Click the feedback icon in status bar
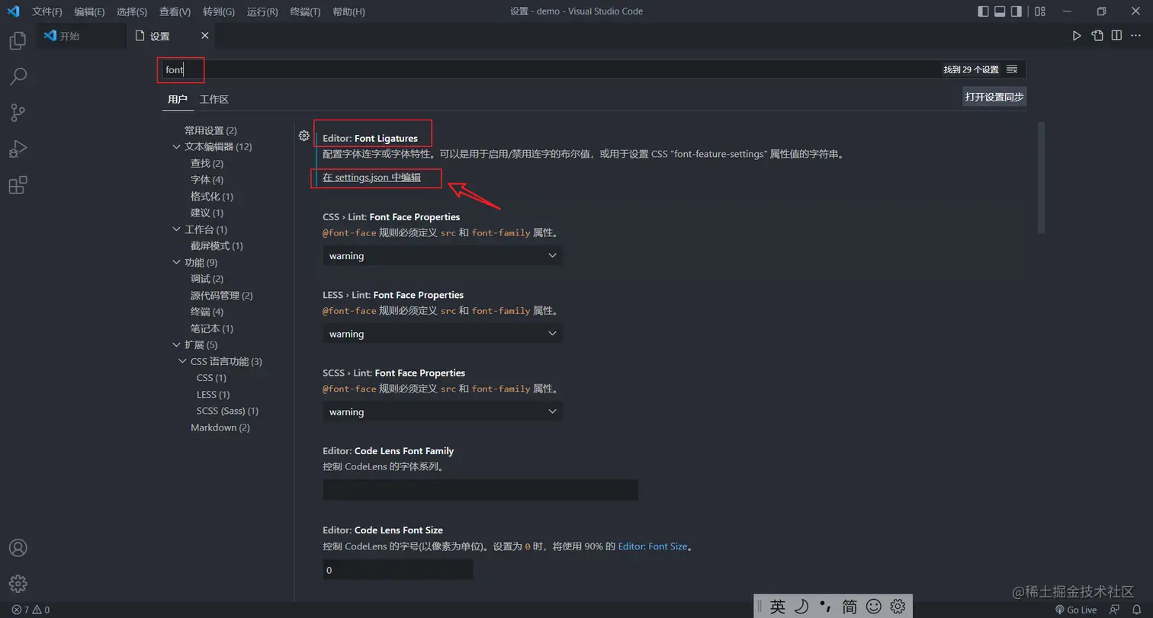This screenshot has height=618, width=1153. click(x=1115, y=610)
